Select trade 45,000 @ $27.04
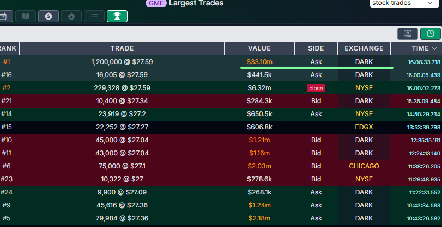This screenshot has width=442, height=227. [x=122, y=140]
